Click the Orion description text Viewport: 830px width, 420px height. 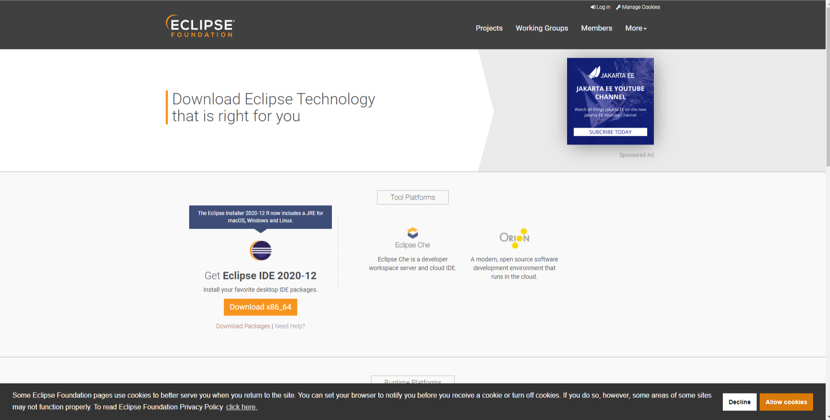[515, 268]
